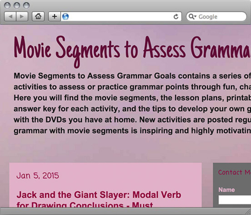Close the browser window with red button
Viewport: 251px width, 215px height.
[x=8, y=6]
